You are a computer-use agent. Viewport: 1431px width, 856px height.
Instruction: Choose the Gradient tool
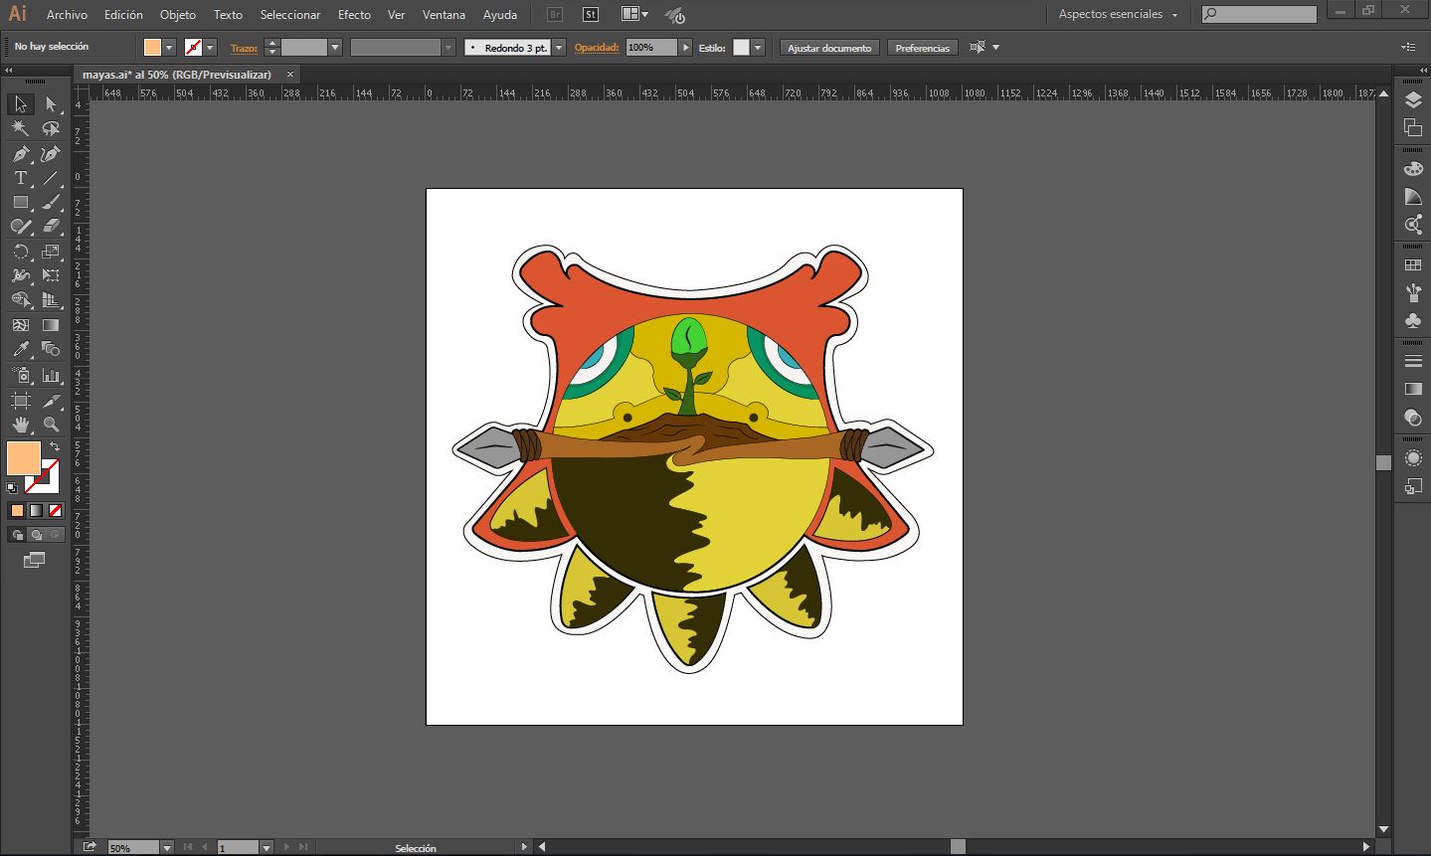tap(51, 325)
